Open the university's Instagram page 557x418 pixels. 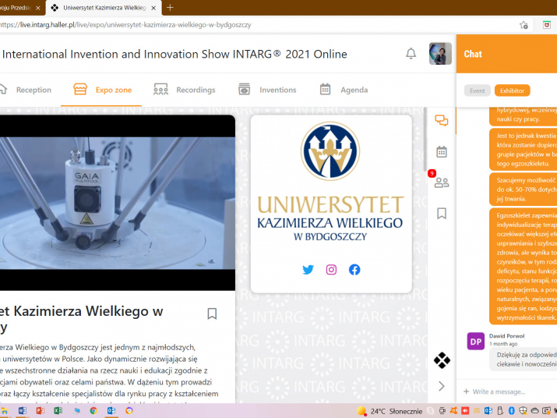(x=331, y=270)
